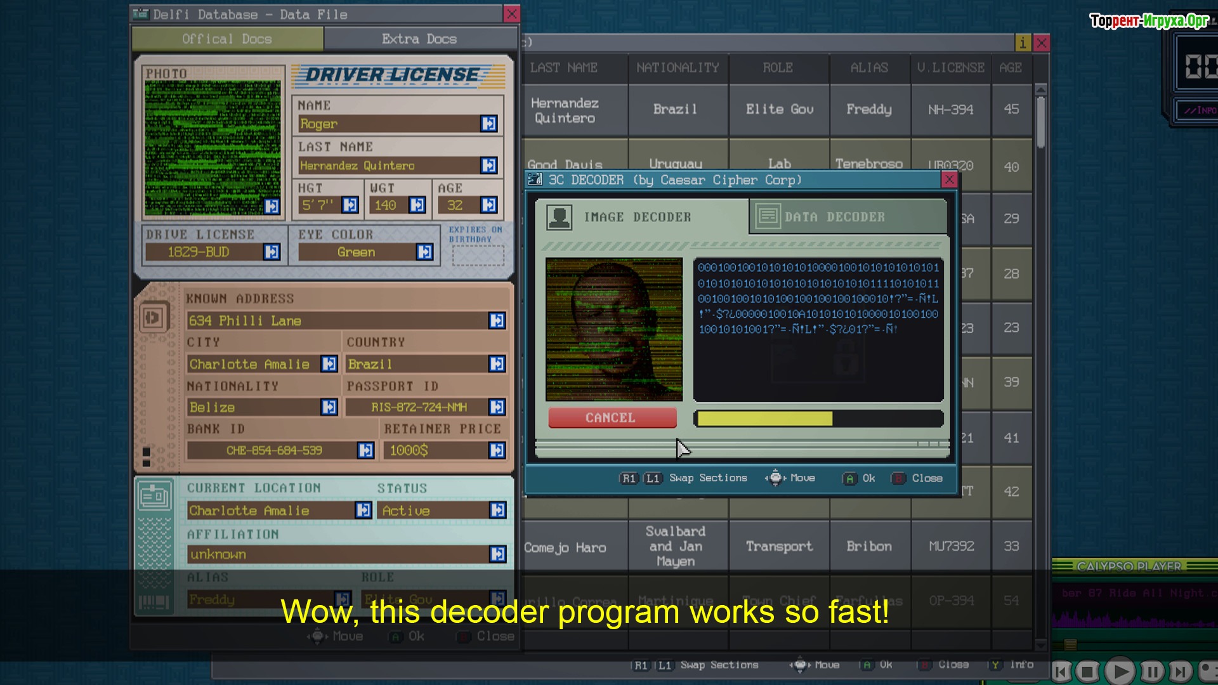Click the yellow info icon above the table
Viewport: 1218px width, 685px height.
pyautogui.click(x=1022, y=43)
